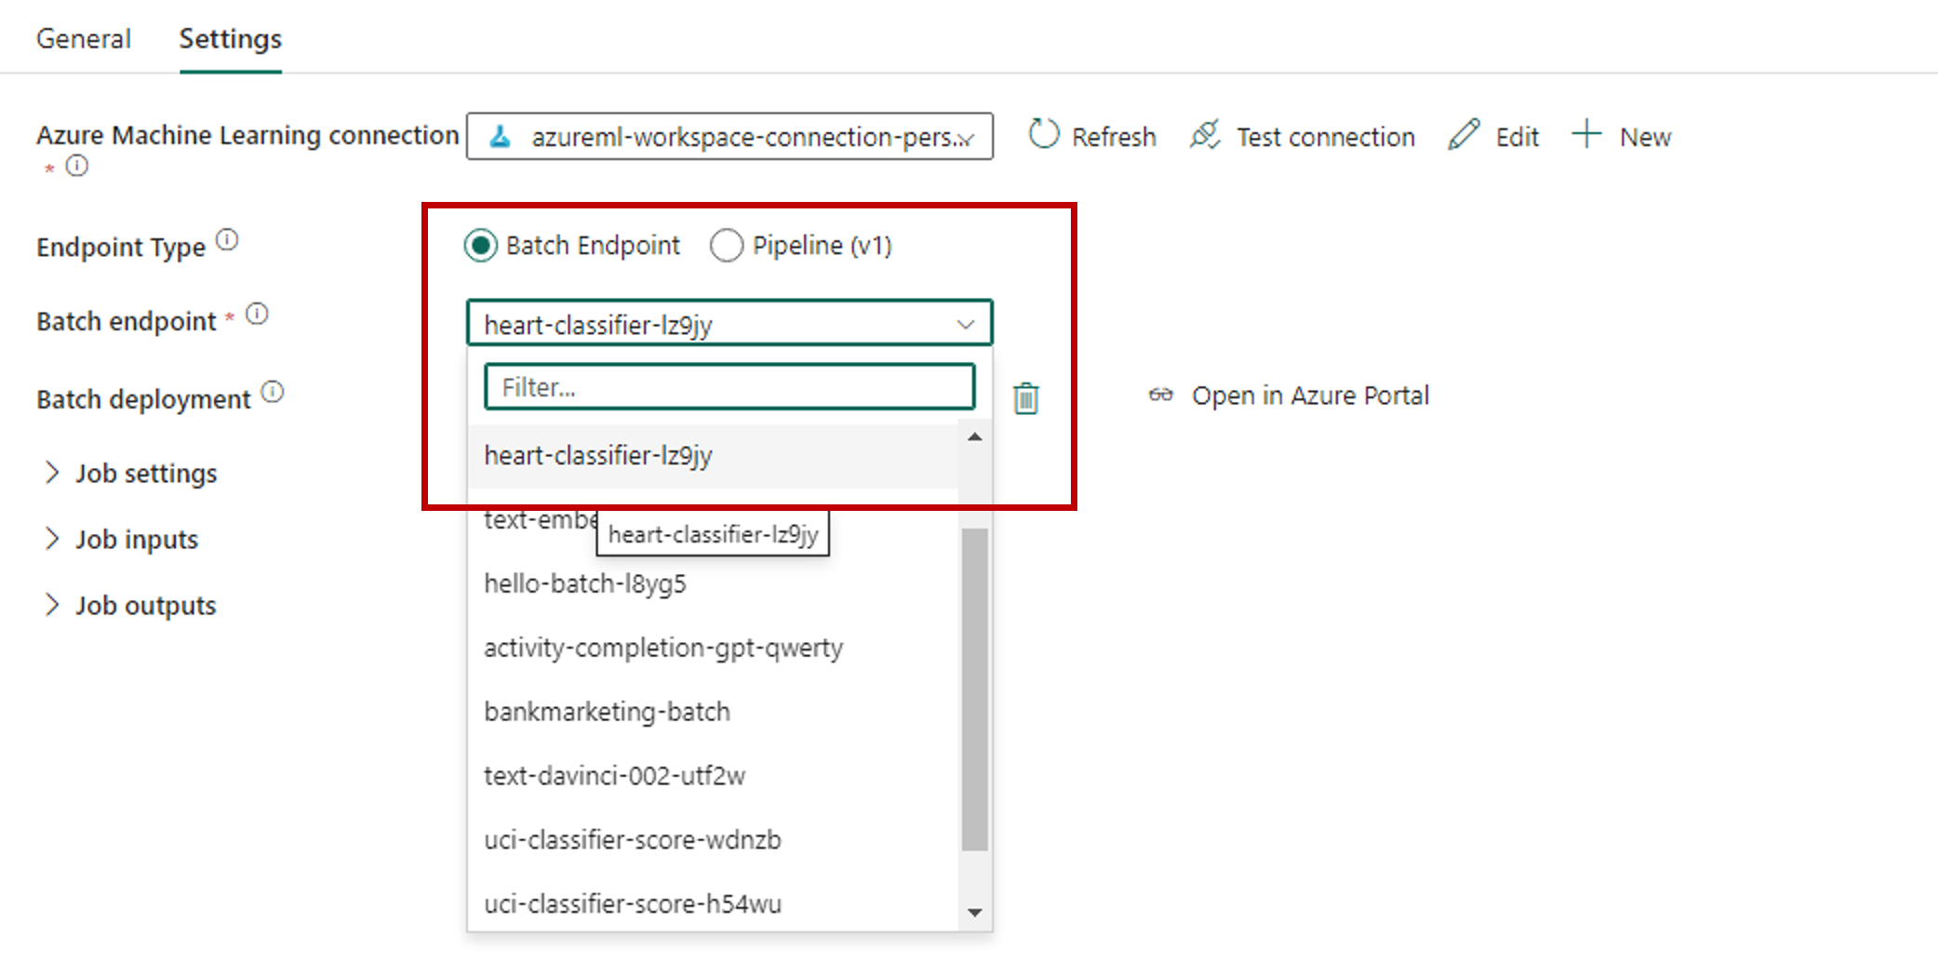The height and width of the screenshot is (965, 1938).
Task: Choose text-davinci-002-utf2w endpoint
Action: click(713, 776)
